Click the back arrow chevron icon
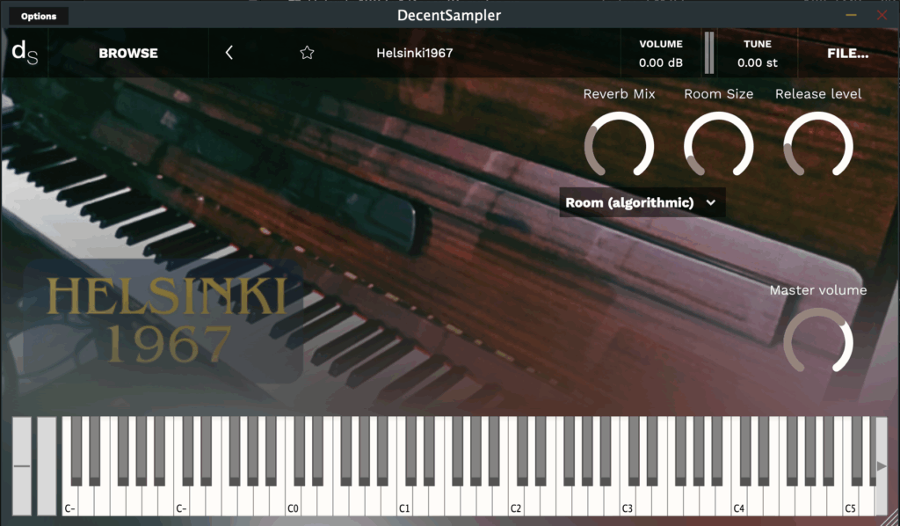Viewport: 900px width, 526px height. tap(229, 53)
